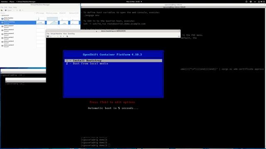Viewport: 266px width, 149px height.
Task: Click the network icon in system tray
Action: point(259,2)
